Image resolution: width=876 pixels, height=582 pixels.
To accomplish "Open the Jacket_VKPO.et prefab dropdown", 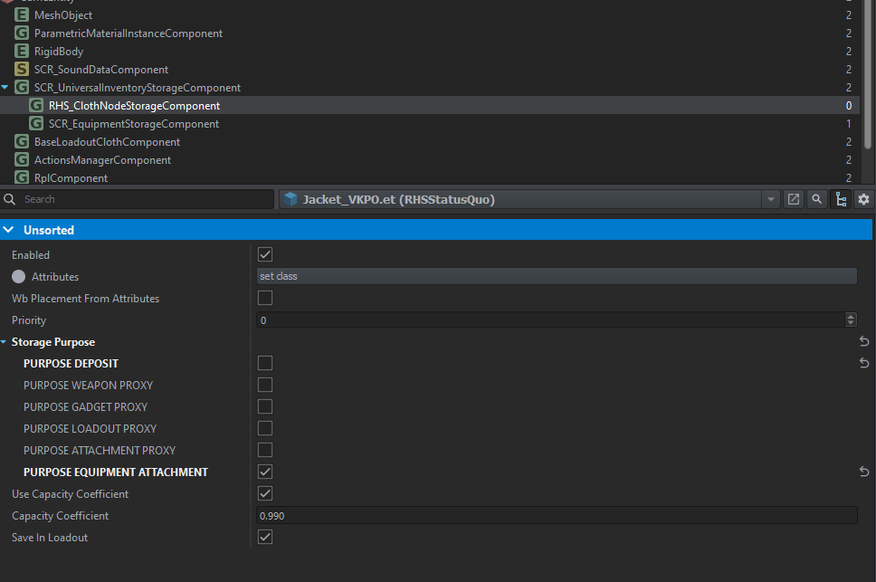I will click(770, 199).
